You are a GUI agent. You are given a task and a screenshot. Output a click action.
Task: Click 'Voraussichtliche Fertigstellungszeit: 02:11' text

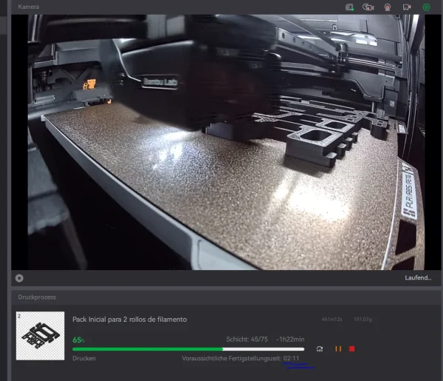241,358
